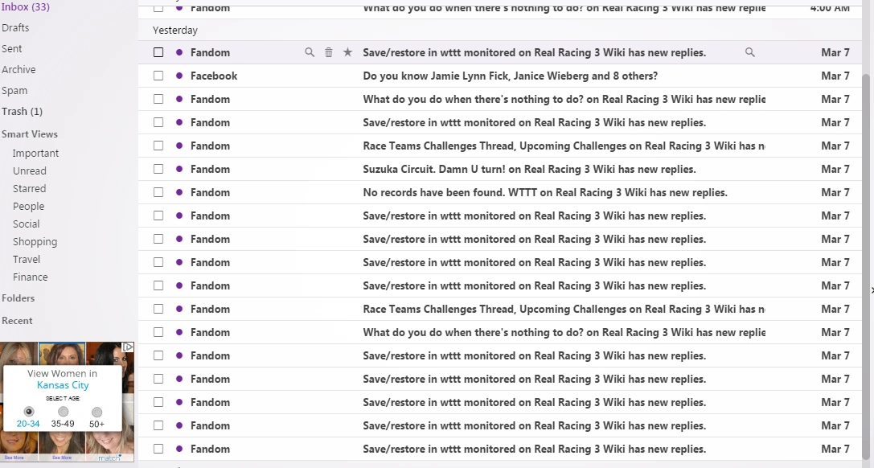Click the search icon right of the highlighted subject
The image size is (874, 468).
749,52
